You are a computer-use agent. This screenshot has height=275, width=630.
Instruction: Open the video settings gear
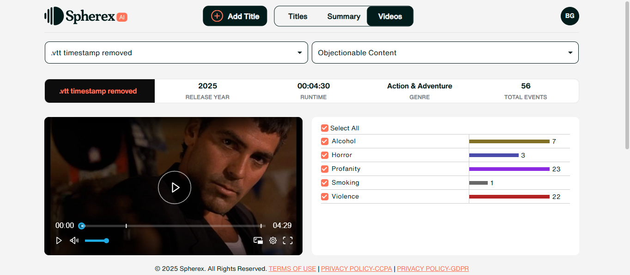click(273, 240)
